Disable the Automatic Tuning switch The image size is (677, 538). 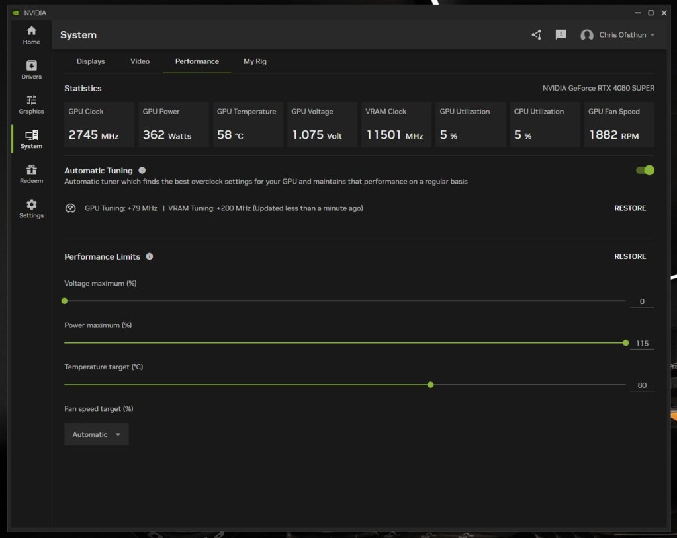click(645, 171)
